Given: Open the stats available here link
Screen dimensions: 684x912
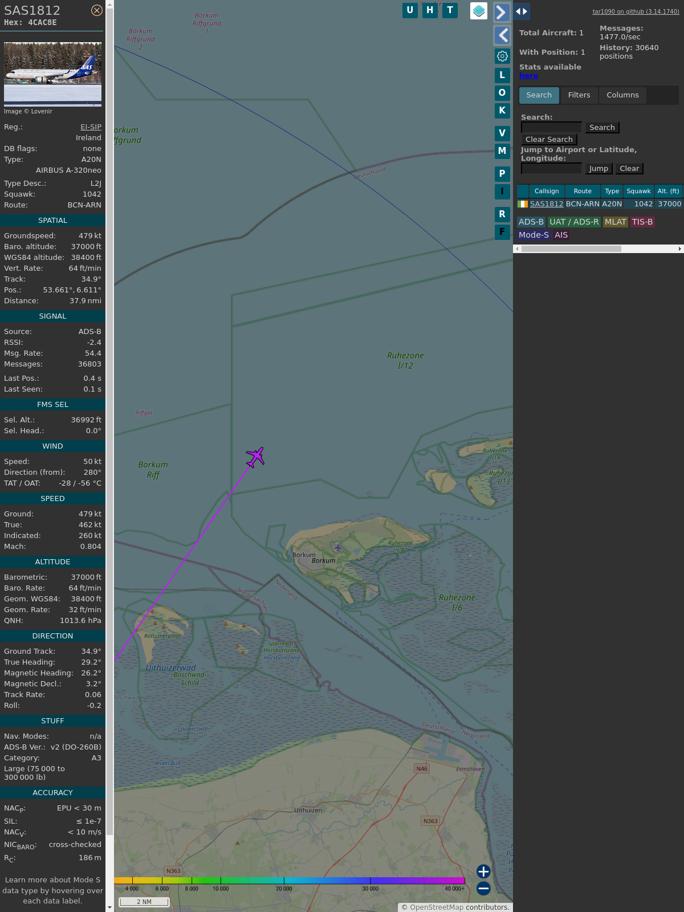Looking at the screenshot, I should 528,76.
